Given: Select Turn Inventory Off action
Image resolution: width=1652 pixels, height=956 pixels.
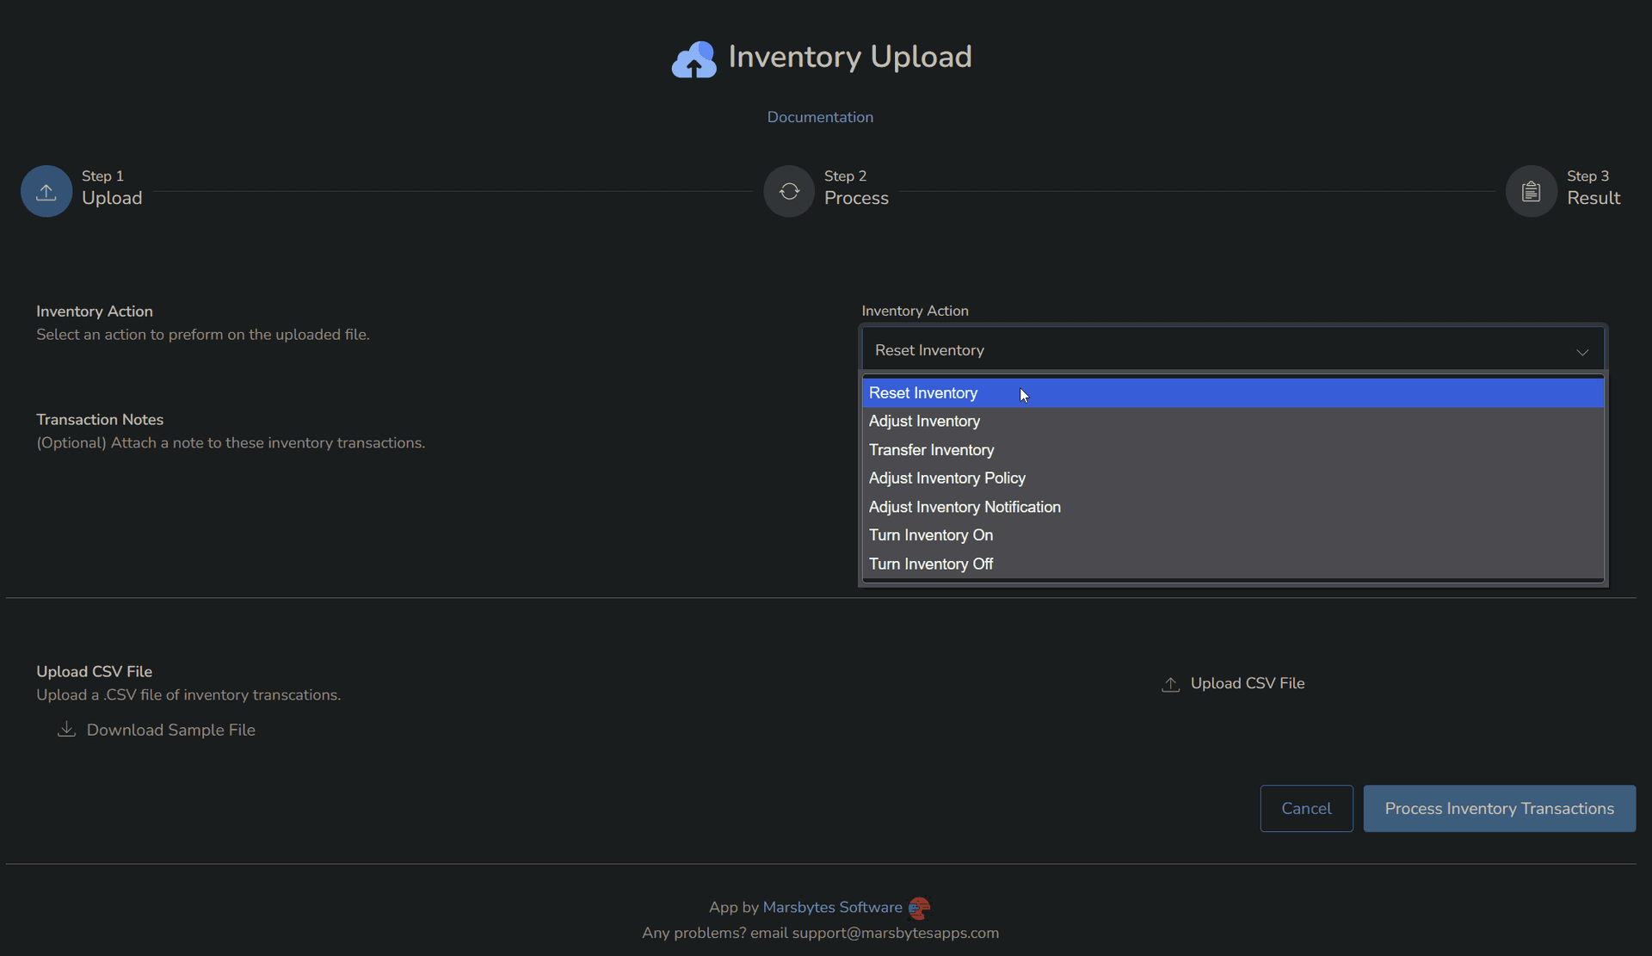Looking at the screenshot, I should click(931, 564).
